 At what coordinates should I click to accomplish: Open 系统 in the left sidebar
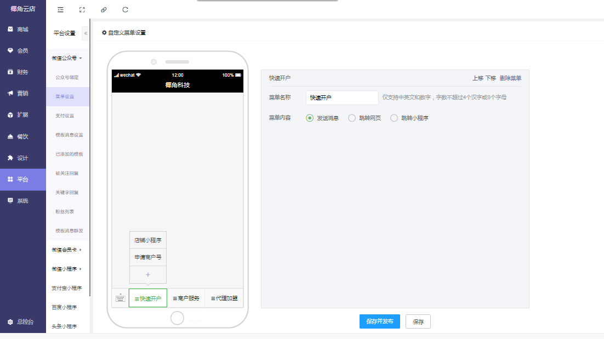[22, 200]
